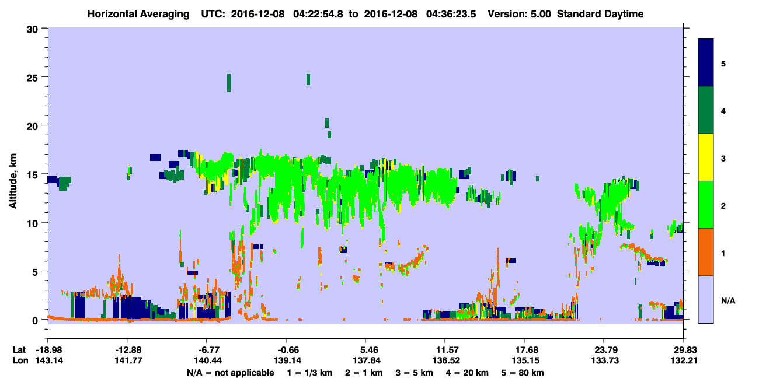Image resolution: width=759 pixels, height=389 pixels.
Task: Click the y-axis tick label 10
Action: tap(34, 223)
